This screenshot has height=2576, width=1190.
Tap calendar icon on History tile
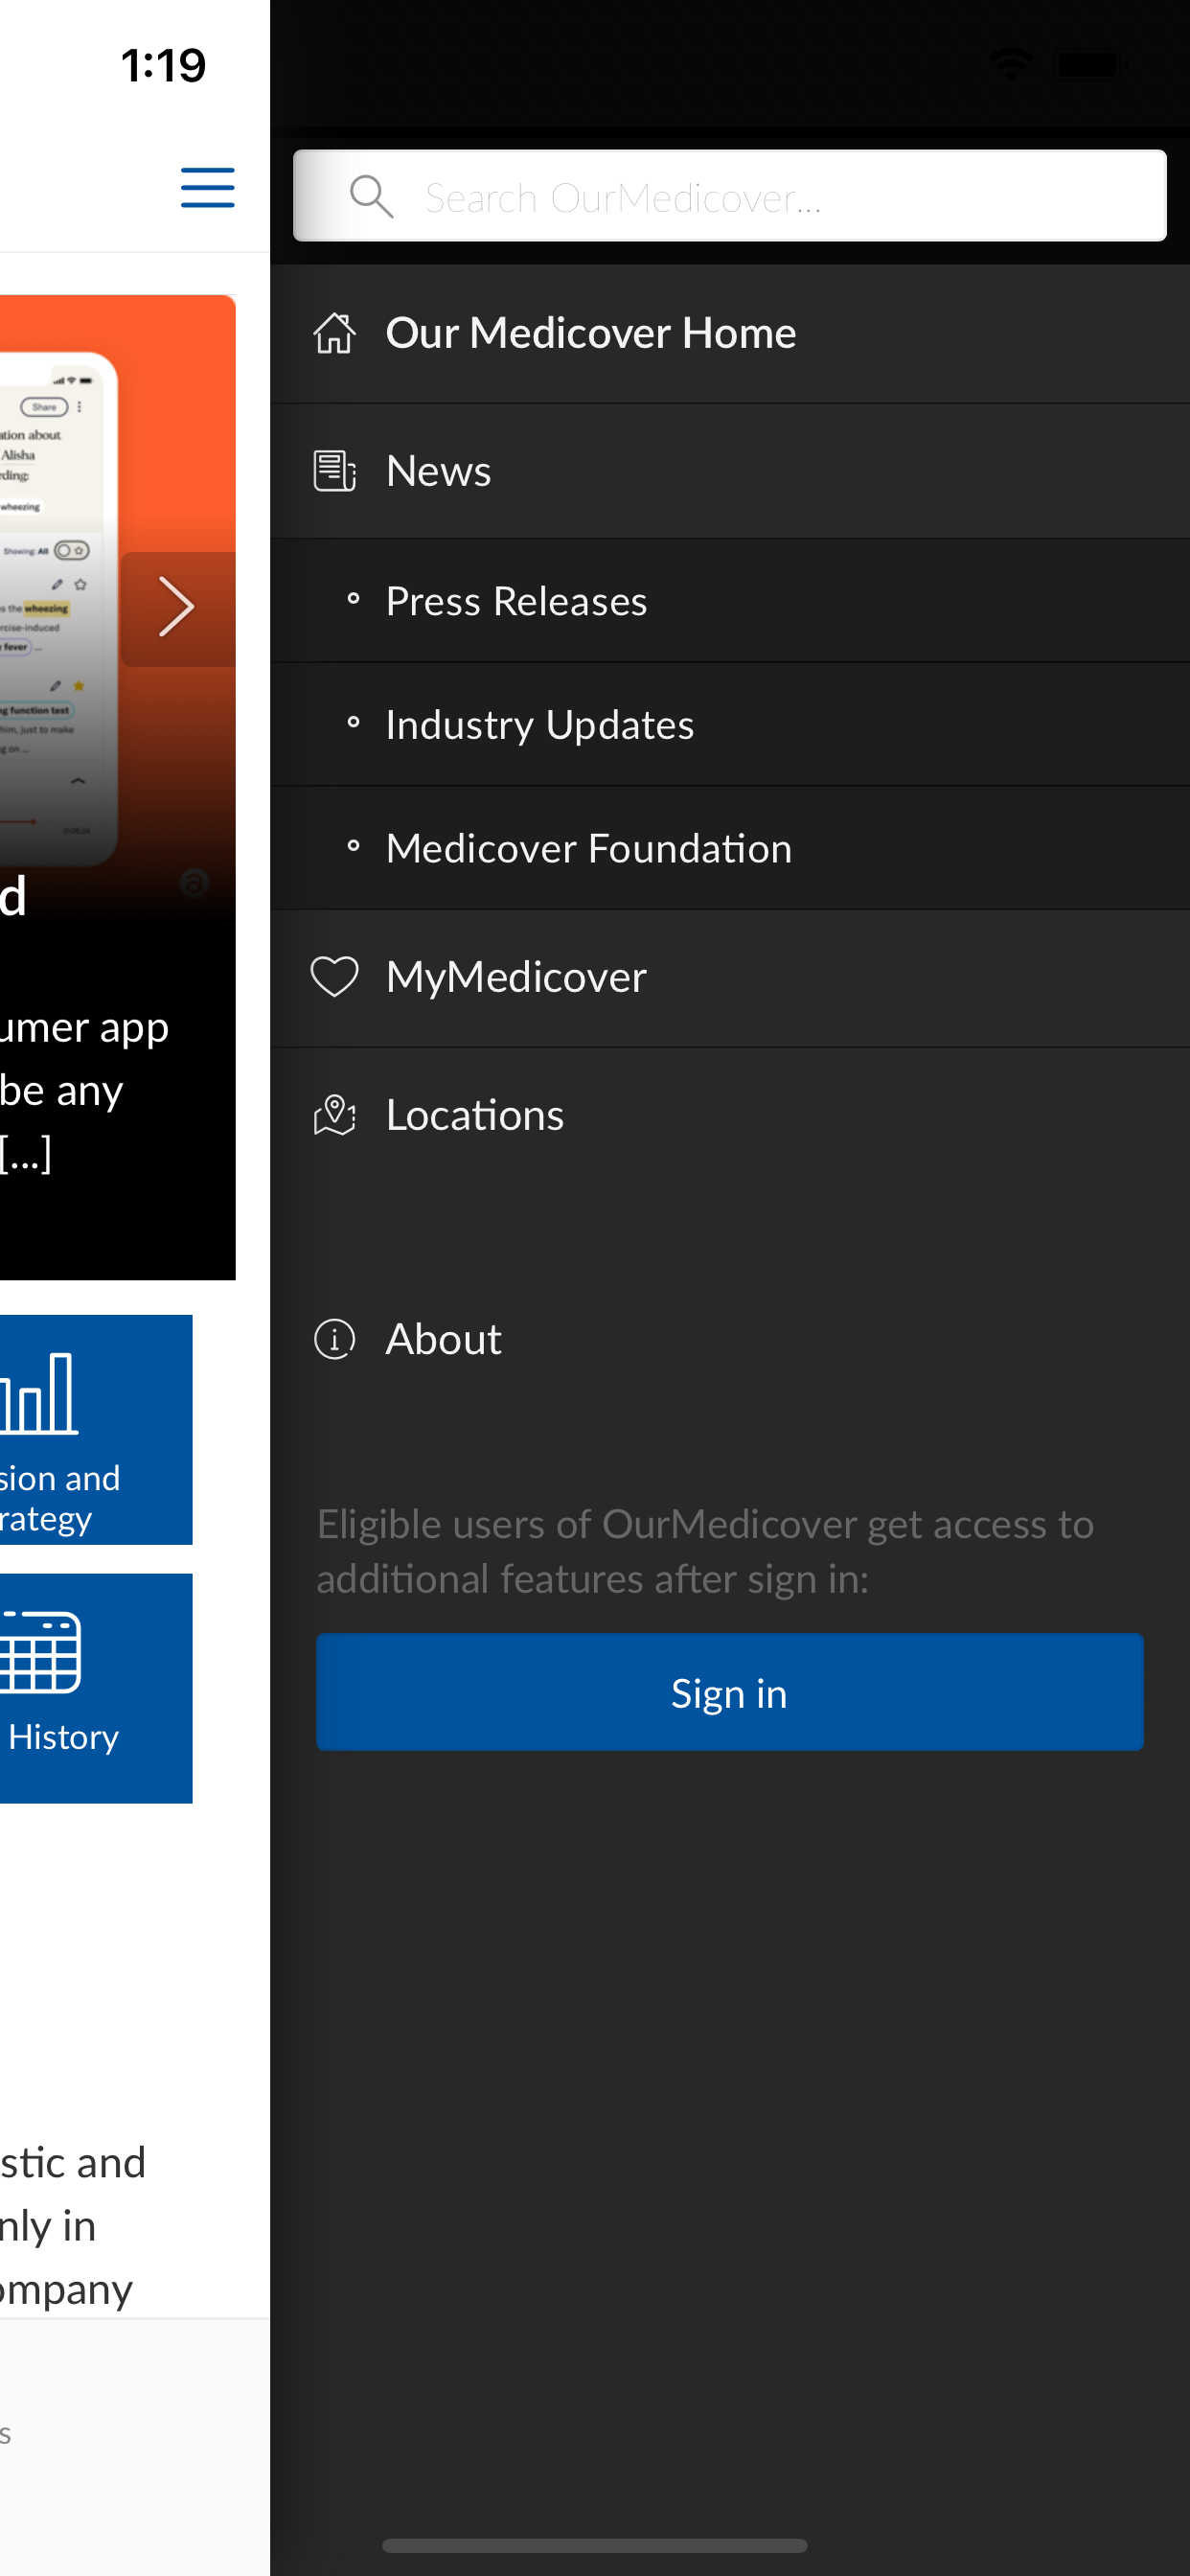tap(40, 1652)
